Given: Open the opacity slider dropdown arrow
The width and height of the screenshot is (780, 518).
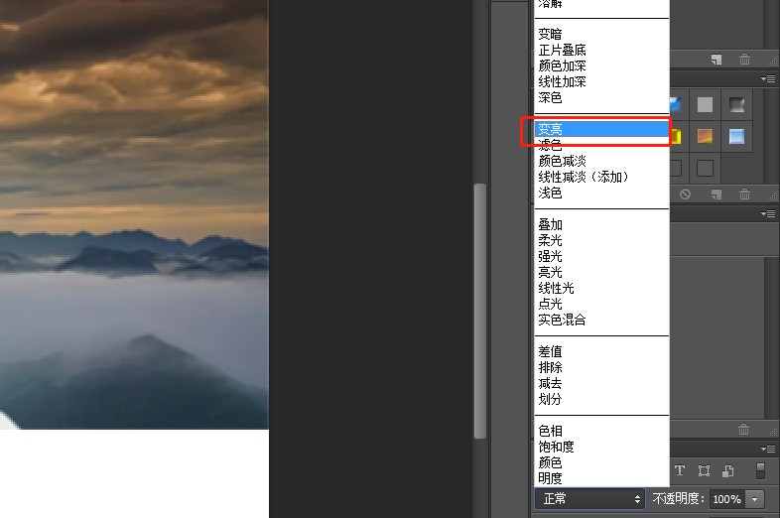Looking at the screenshot, I should 754,499.
